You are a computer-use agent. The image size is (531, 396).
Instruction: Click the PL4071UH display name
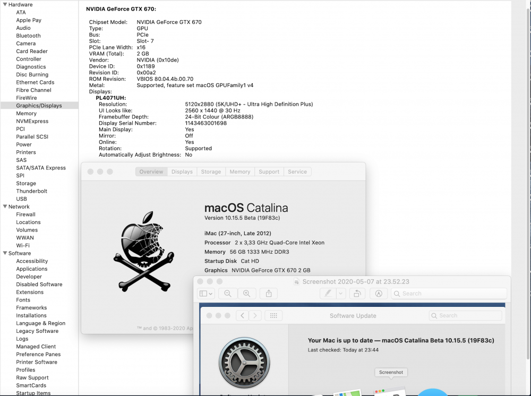[x=111, y=98]
